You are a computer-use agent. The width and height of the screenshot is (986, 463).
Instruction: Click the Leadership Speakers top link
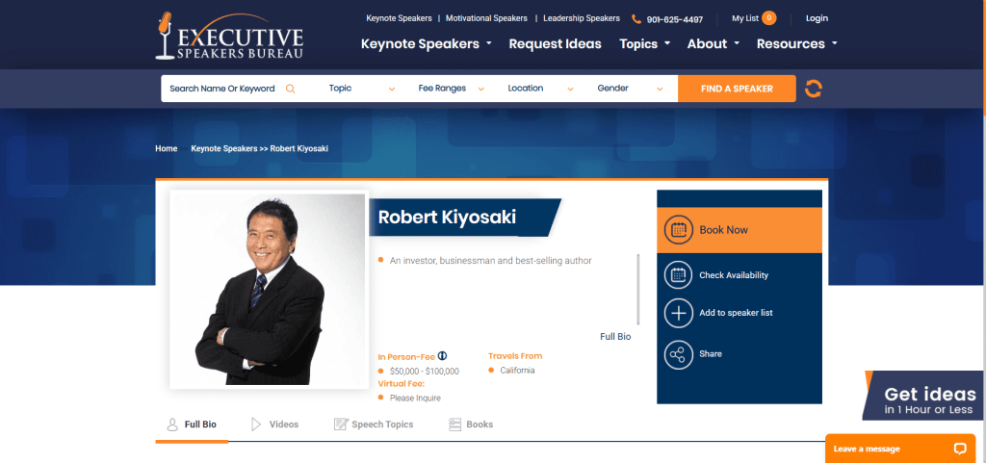pos(582,18)
